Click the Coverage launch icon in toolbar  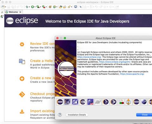[x=38, y=7]
